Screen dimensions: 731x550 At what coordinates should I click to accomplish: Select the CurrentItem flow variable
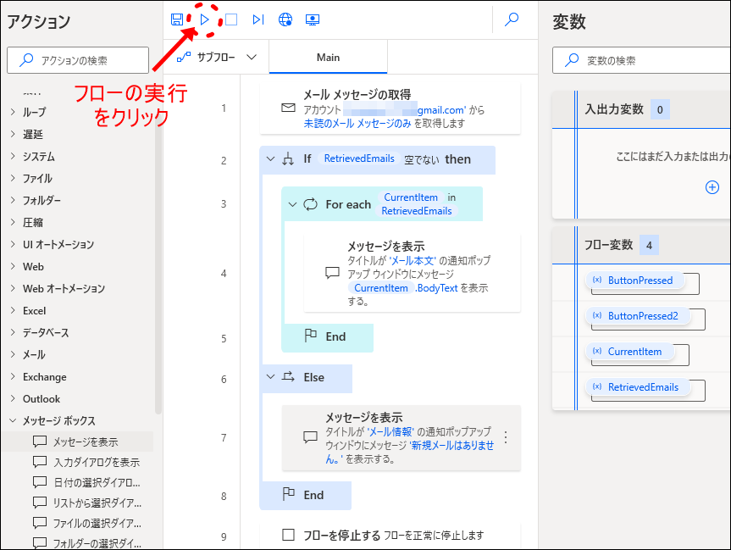click(x=629, y=352)
